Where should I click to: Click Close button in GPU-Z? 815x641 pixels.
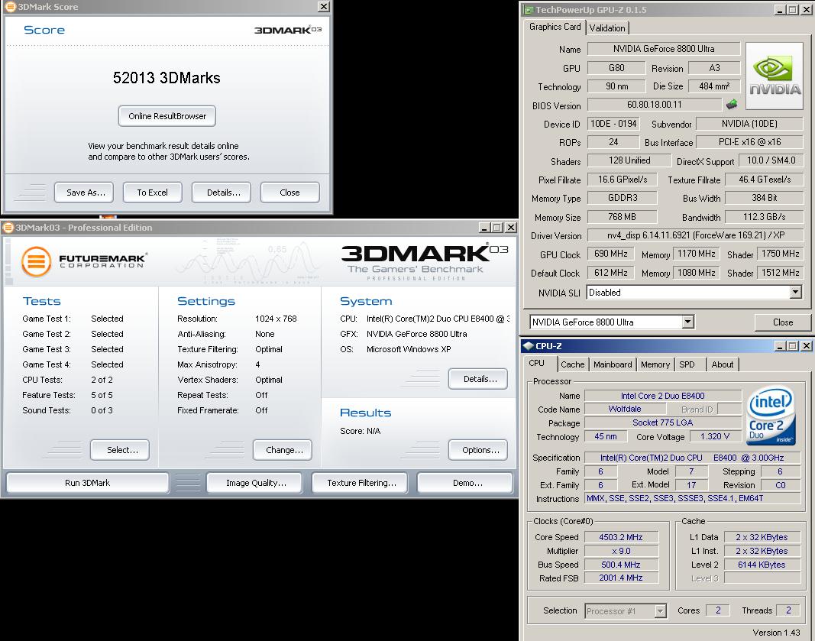click(x=782, y=322)
